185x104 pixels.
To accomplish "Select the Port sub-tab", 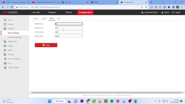I will tap(52, 18).
